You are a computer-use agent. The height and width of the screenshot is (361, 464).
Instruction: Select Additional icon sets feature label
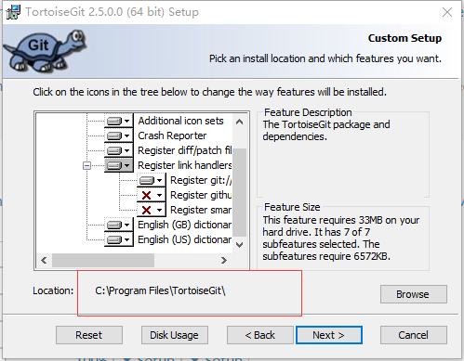tap(180, 121)
